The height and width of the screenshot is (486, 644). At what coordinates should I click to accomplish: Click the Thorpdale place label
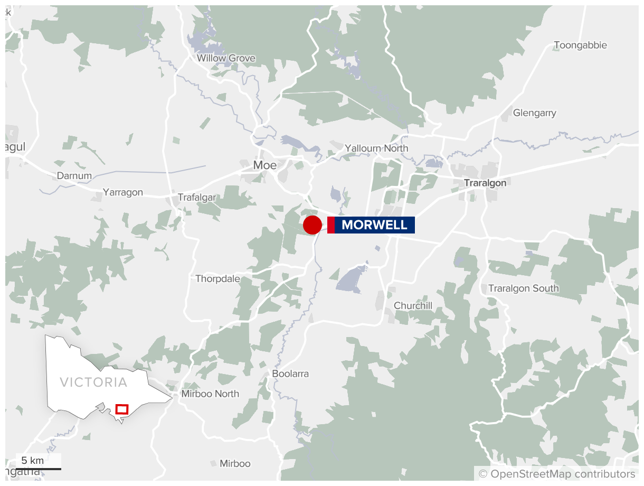(217, 278)
